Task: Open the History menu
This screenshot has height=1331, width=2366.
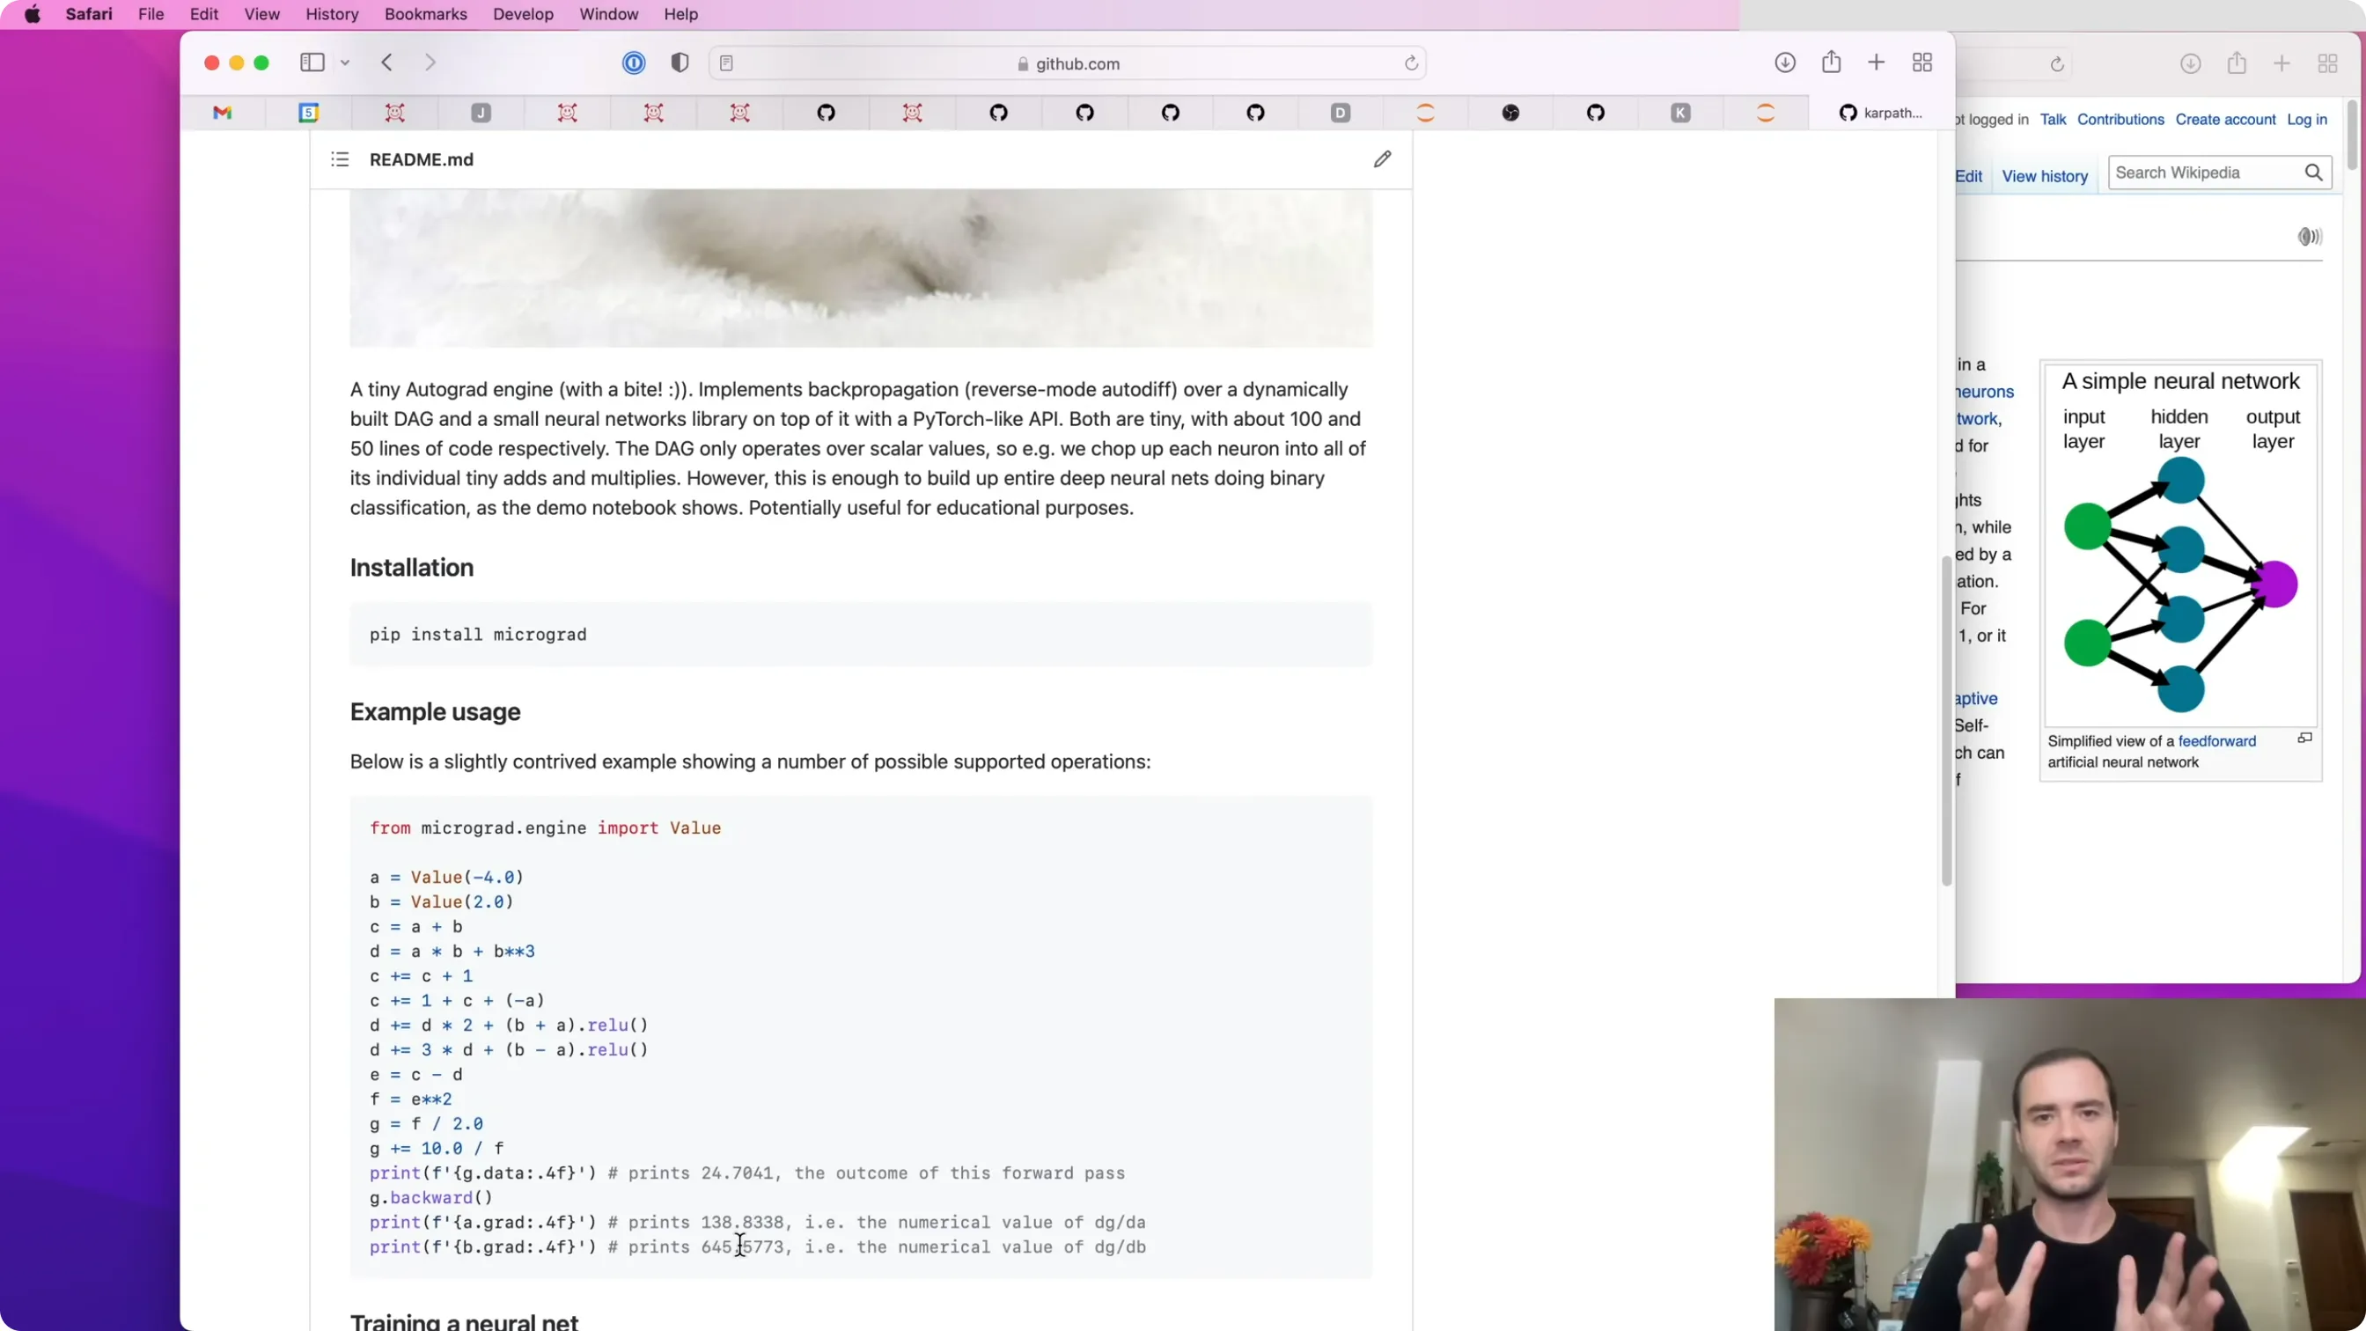Action: click(332, 14)
